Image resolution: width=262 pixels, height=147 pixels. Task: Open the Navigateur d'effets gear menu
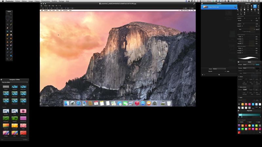[1, 80]
